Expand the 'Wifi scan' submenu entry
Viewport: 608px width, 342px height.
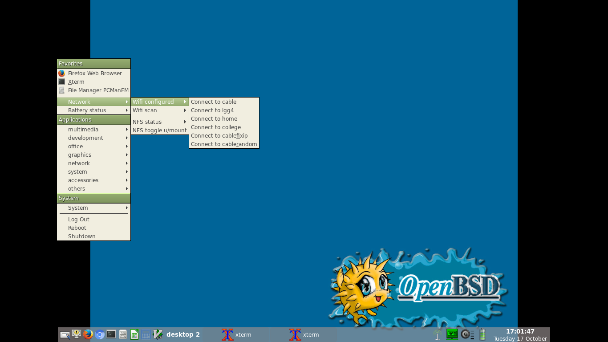click(x=160, y=110)
